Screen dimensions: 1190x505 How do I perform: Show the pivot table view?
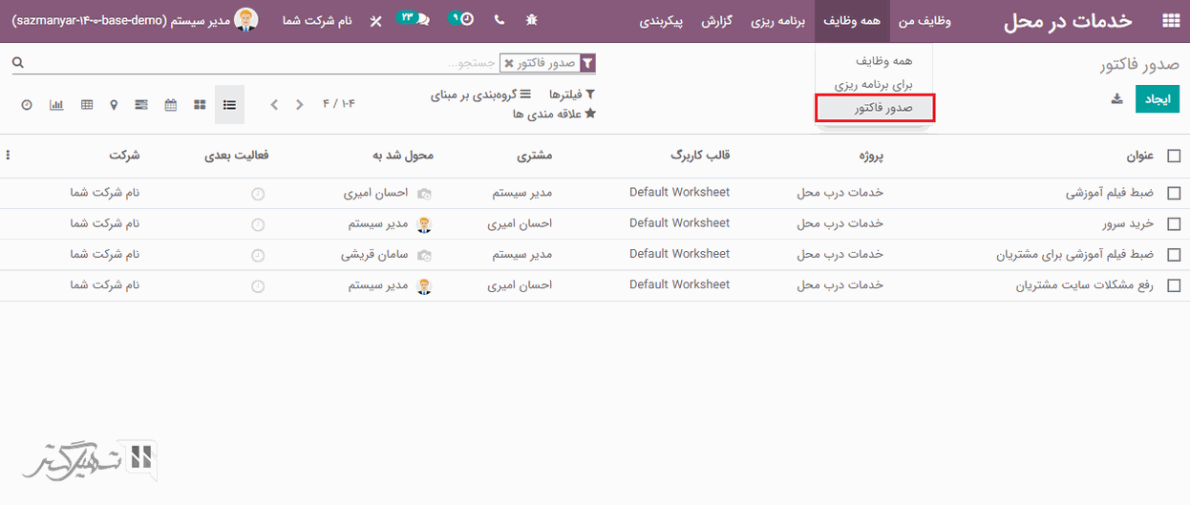point(87,104)
